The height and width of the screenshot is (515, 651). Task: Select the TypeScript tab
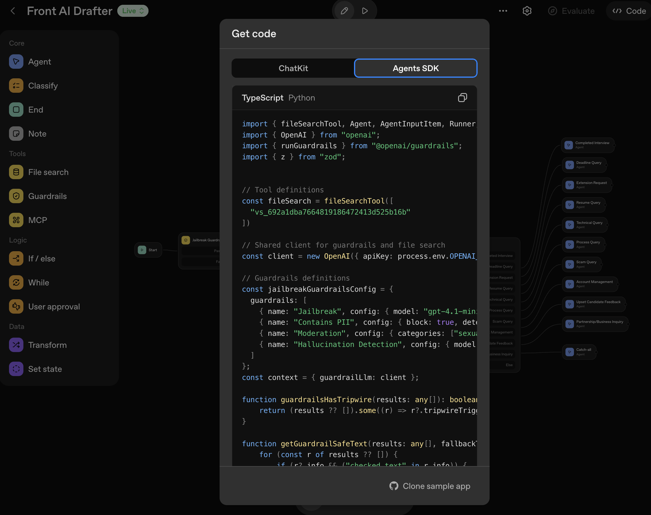(x=262, y=98)
